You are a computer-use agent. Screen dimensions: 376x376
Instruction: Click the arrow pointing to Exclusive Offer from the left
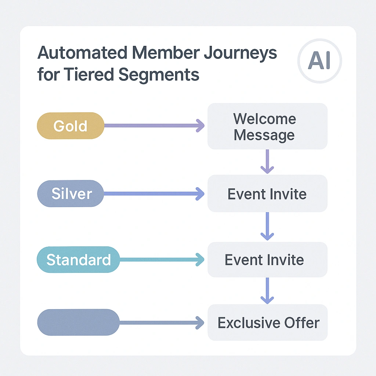point(162,323)
